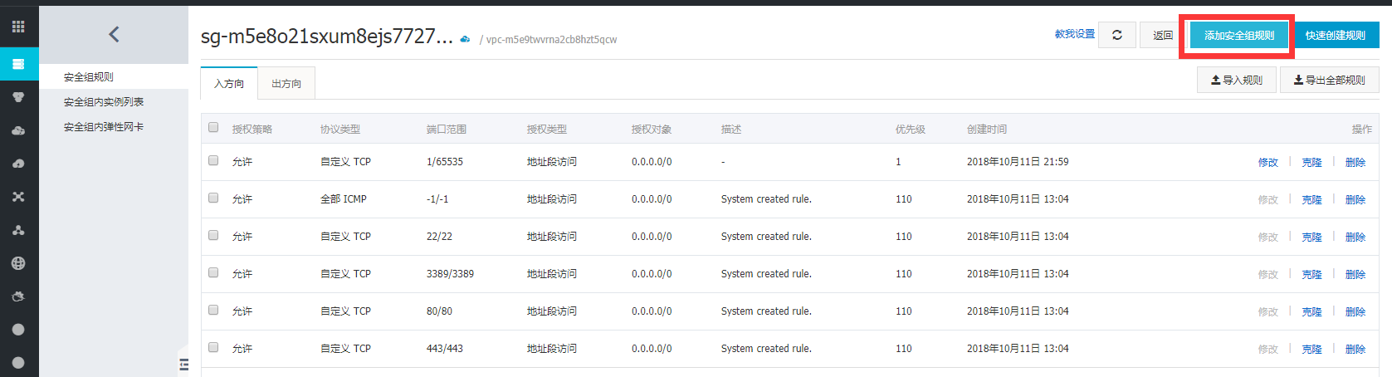Image resolution: width=1392 pixels, height=377 pixels.
Task: Delete the 443/443 port rule
Action: click(x=1355, y=349)
